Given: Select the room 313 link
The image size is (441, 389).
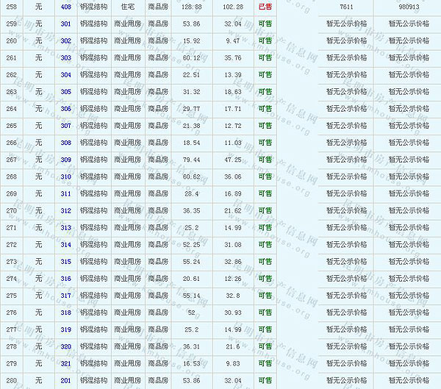Looking at the screenshot, I should tap(66, 228).
